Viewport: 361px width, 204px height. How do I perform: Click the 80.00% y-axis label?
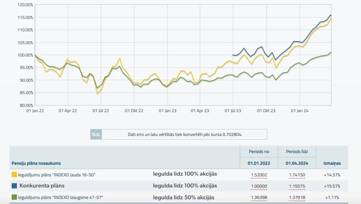click(26, 106)
